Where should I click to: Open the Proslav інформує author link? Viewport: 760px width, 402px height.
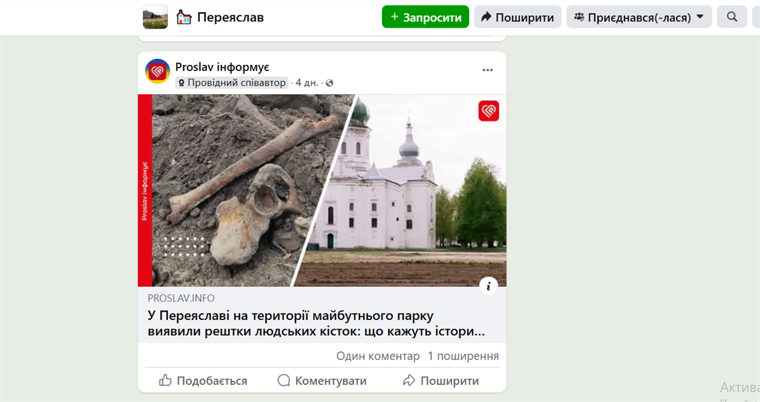(222, 67)
